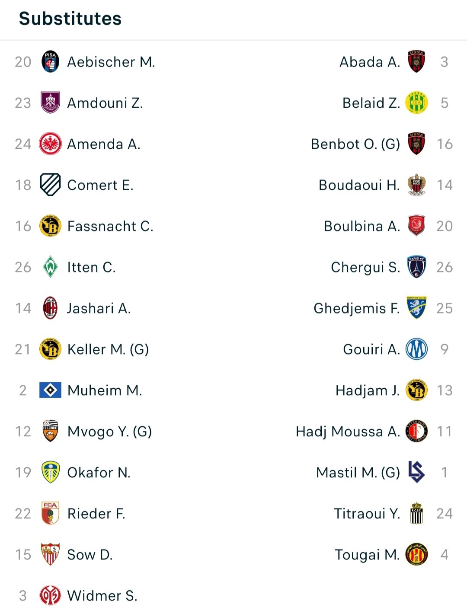Tap the Leeds United crest beside Okafor

(x=50, y=472)
